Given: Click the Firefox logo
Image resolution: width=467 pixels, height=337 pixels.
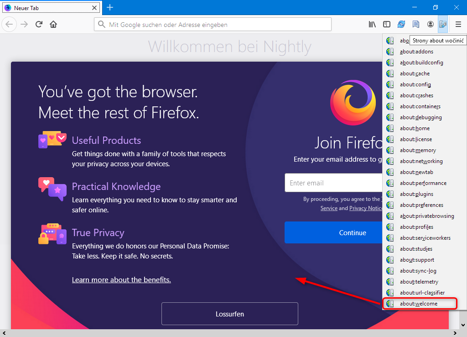Looking at the screenshot, I should (353, 102).
